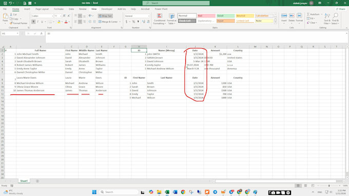Cut the selection with the scissors icon

pos(11,14)
